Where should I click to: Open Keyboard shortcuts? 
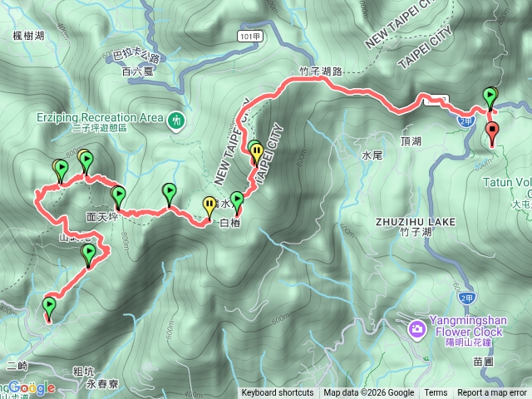(278, 393)
